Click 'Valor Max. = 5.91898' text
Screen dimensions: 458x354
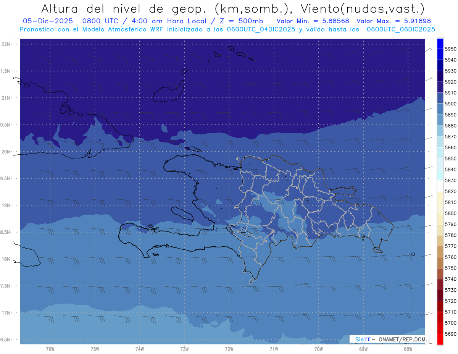[x=394, y=21]
